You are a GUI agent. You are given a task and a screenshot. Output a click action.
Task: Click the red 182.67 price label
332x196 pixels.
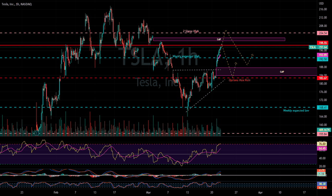323,78
